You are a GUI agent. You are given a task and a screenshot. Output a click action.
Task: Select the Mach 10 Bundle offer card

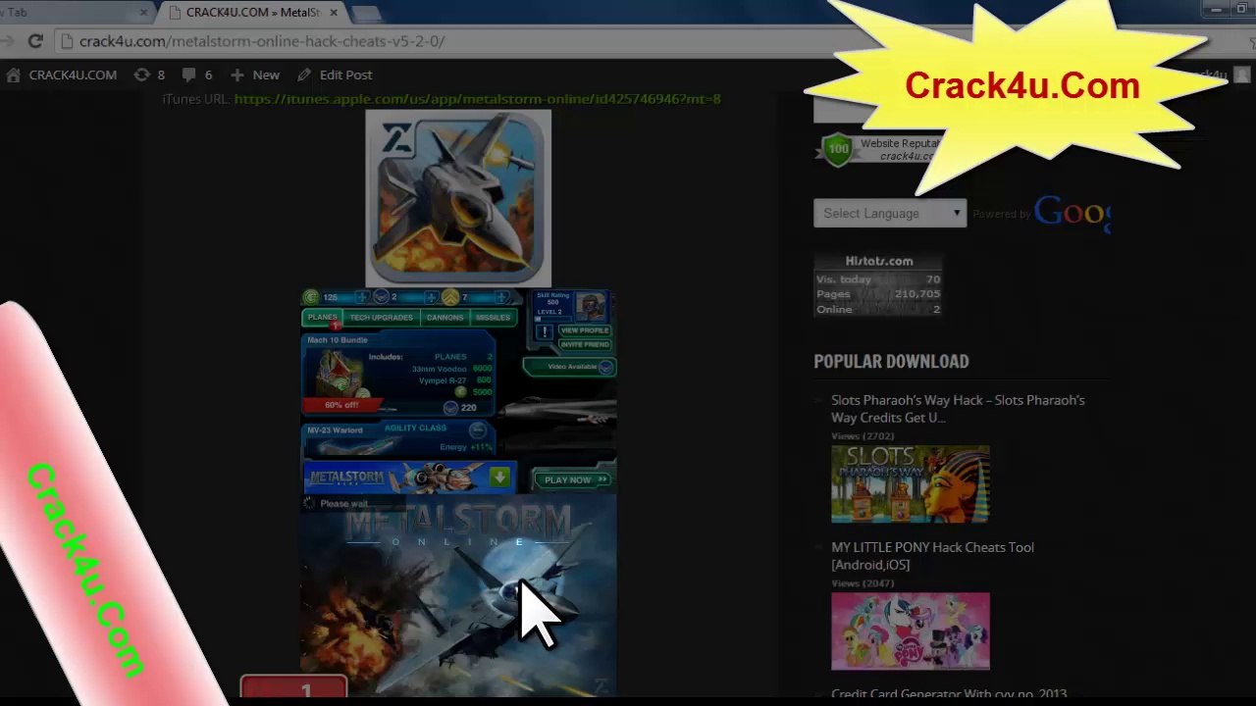[398, 374]
